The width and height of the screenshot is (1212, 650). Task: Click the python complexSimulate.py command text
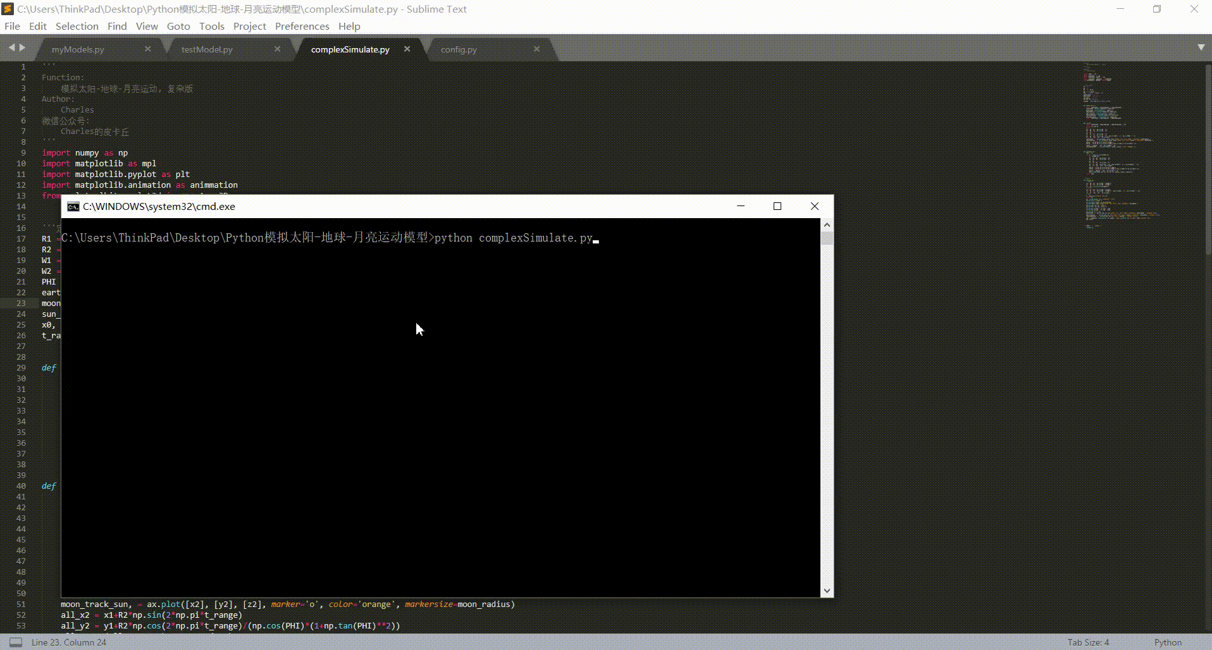pos(514,238)
